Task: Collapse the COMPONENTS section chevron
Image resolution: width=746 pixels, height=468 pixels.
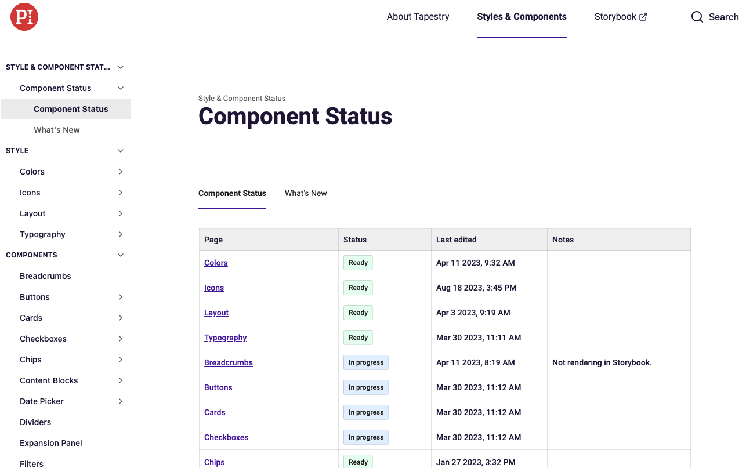Action: coord(121,255)
